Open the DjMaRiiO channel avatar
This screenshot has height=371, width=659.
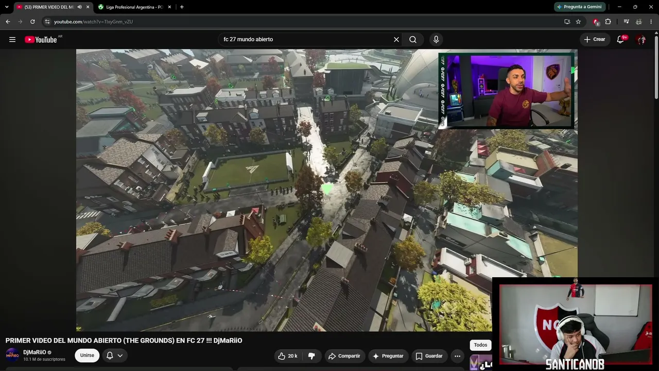(12, 355)
